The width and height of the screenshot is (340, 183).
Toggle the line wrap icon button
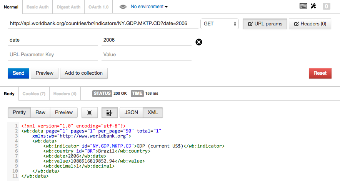point(110,112)
